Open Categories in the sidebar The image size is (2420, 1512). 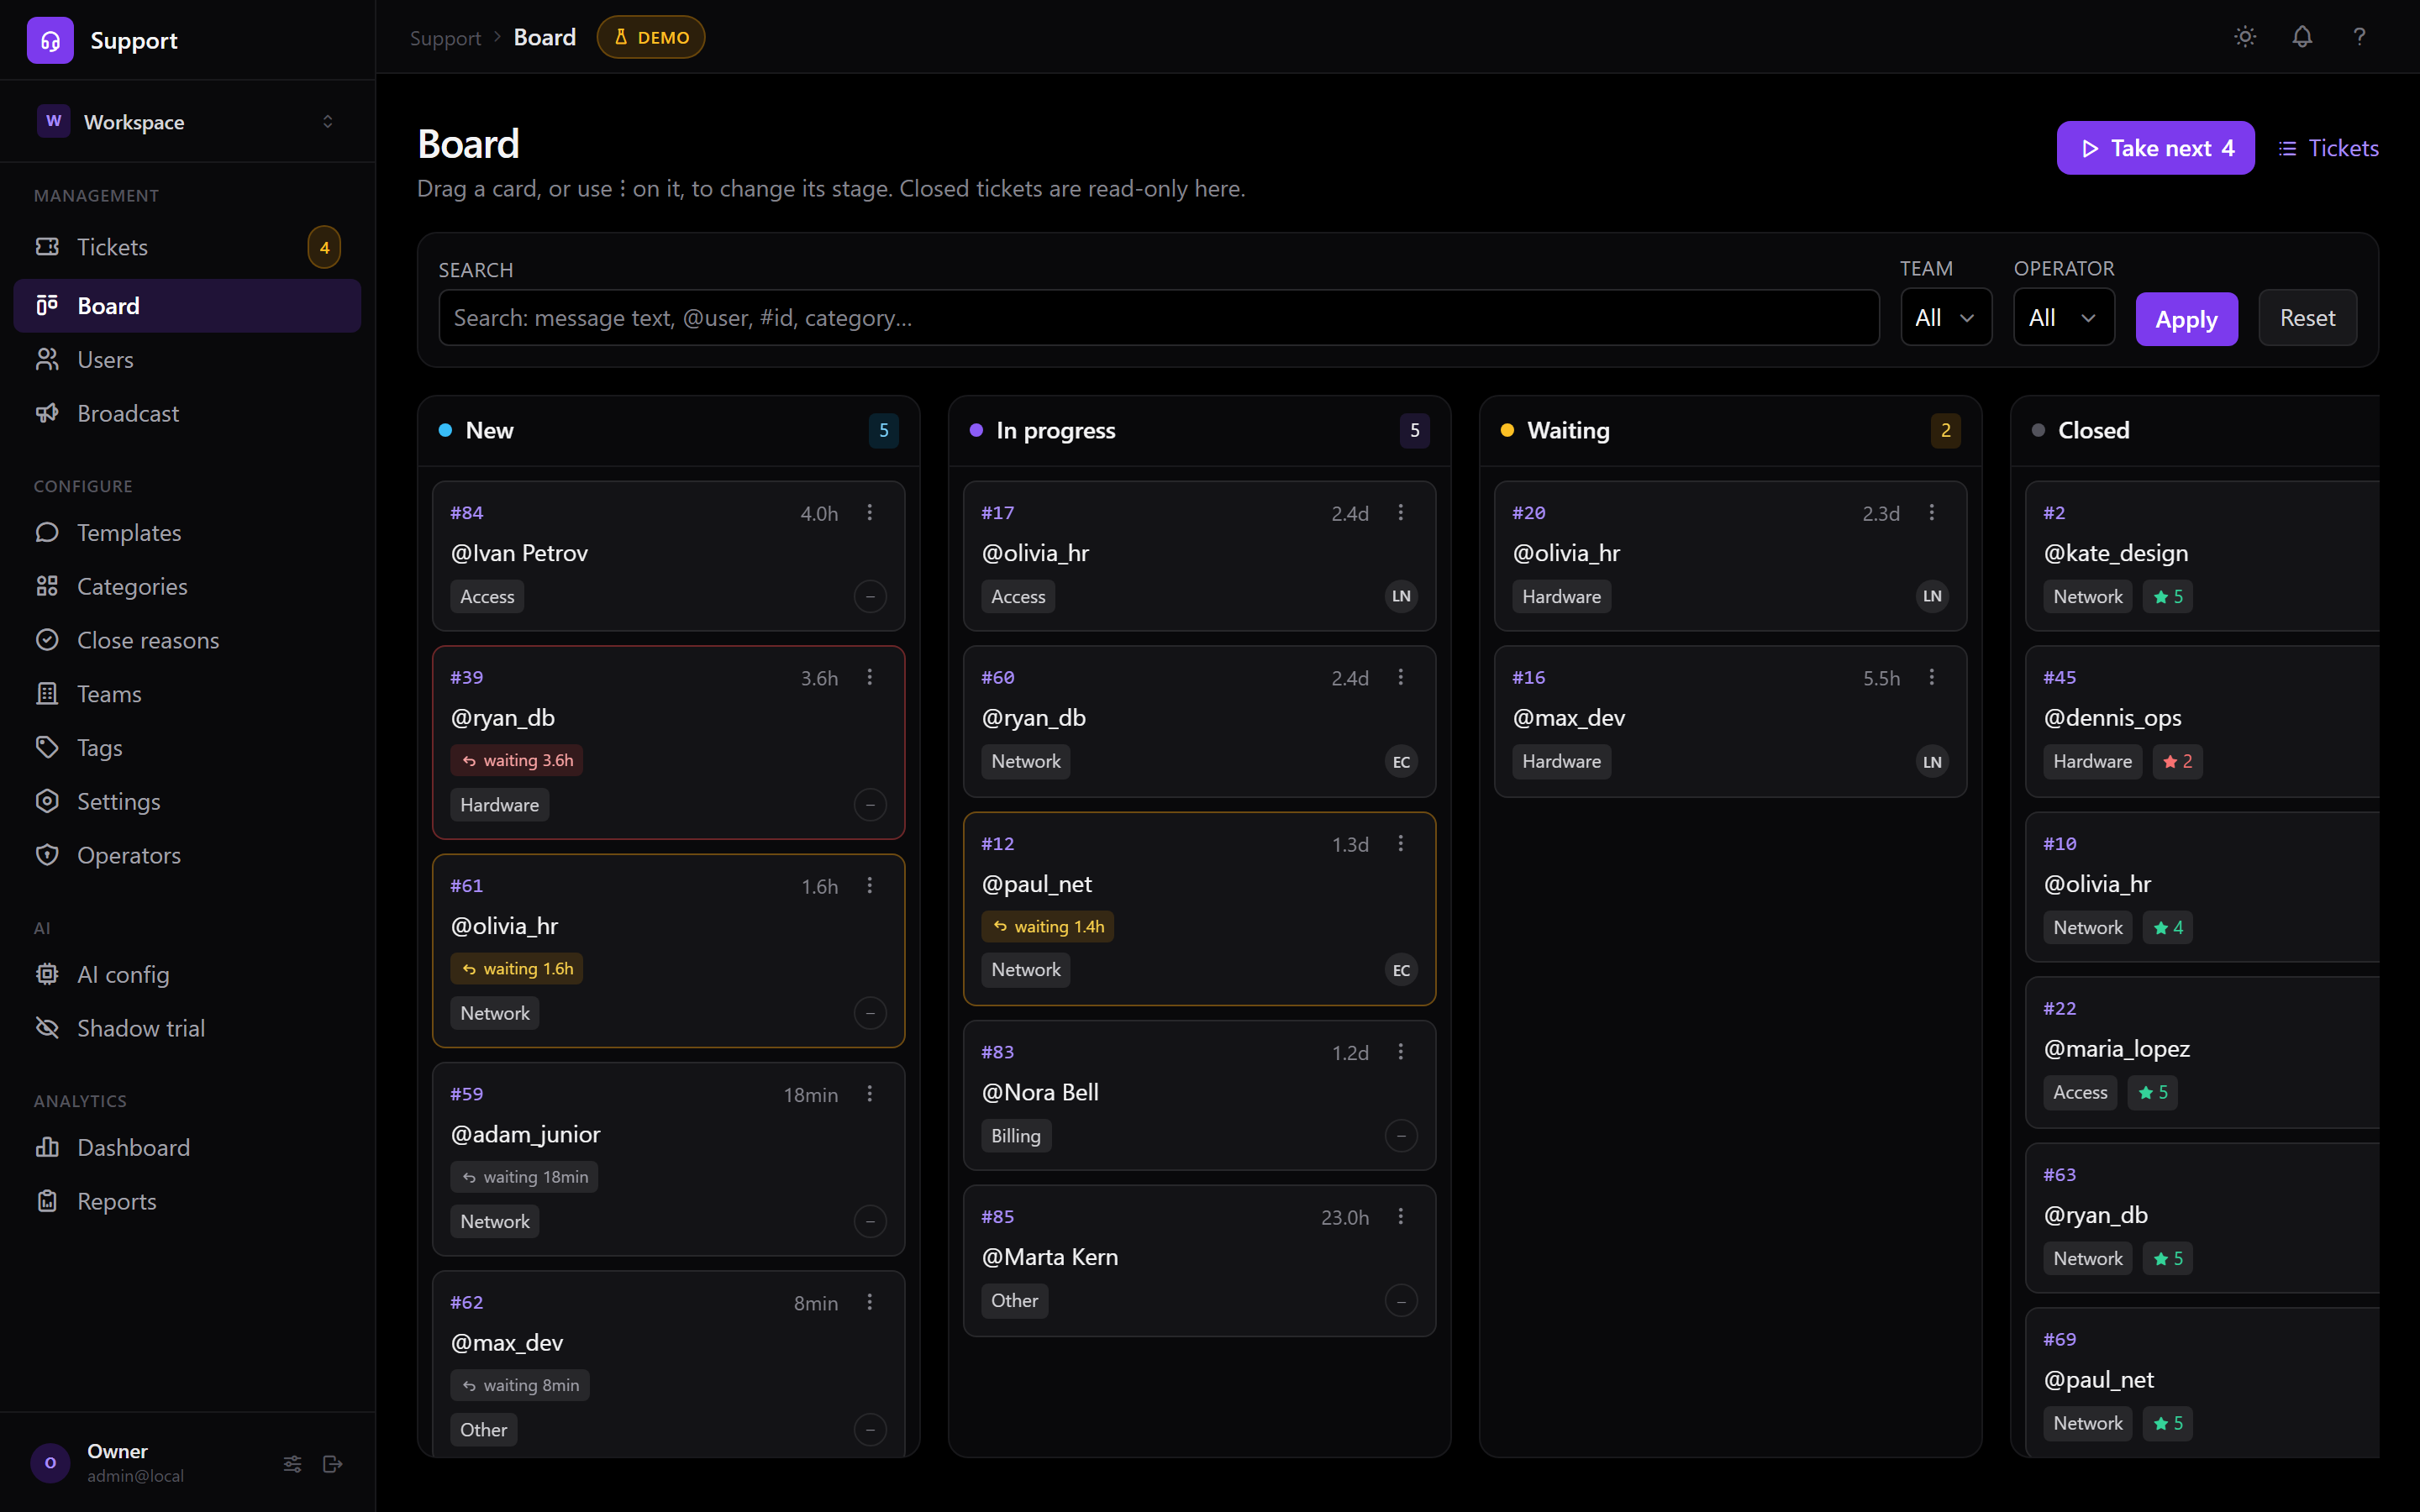pyautogui.click(x=187, y=587)
